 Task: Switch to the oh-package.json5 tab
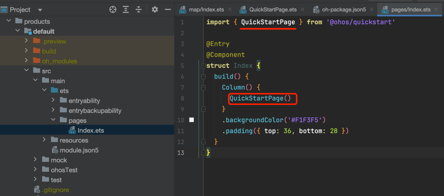point(340,10)
